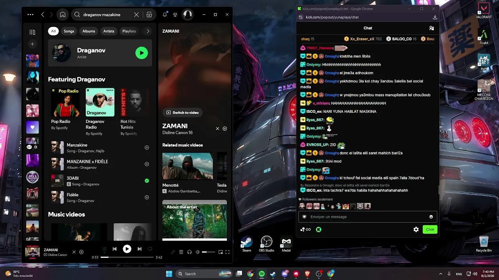The height and width of the screenshot is (280, 499).
Task: Open Kick chat settings gear
Action: (416, 229)
